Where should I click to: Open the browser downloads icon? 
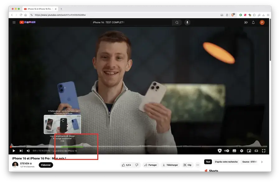tap(264, 15)
